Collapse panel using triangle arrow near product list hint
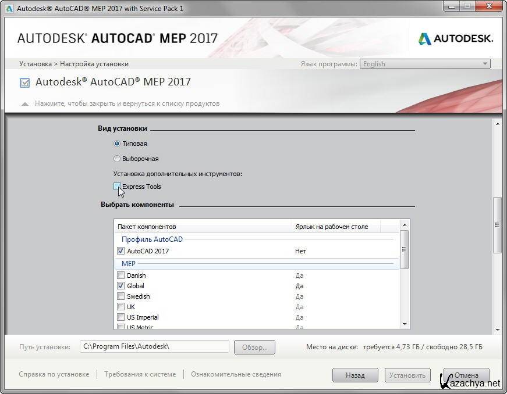 pyautogui.click(x=24, y=104)
